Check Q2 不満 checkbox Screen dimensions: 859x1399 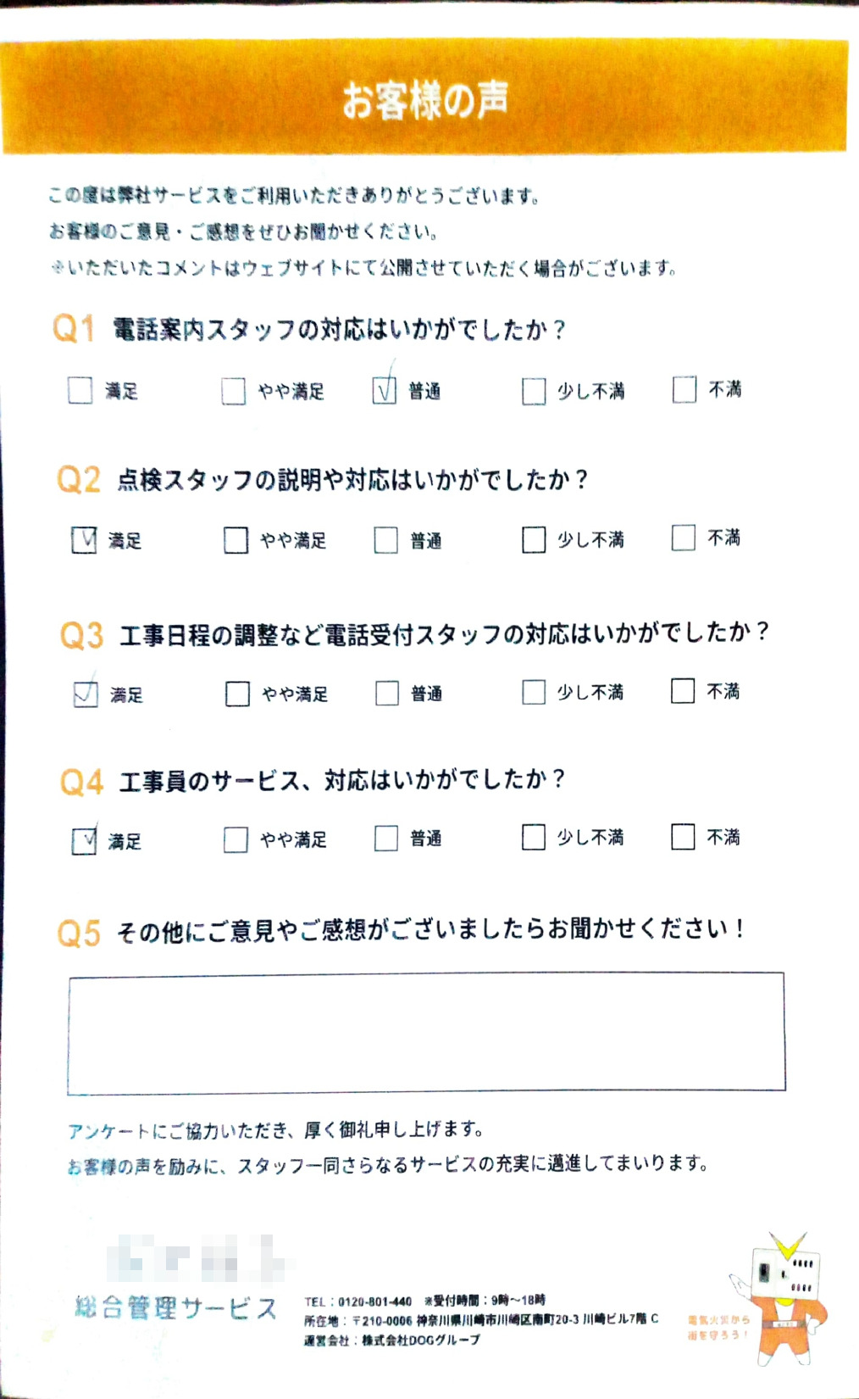pyautogui.click(x=683, y=538)
